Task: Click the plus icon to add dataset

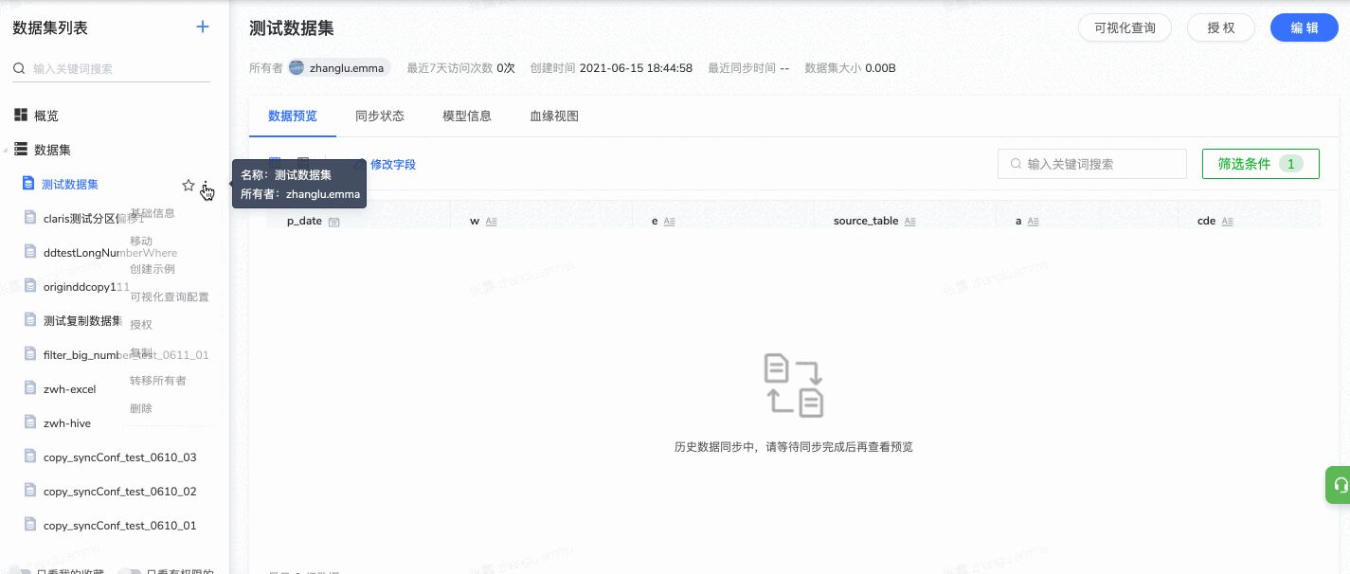Action: (x=202, y=27)
